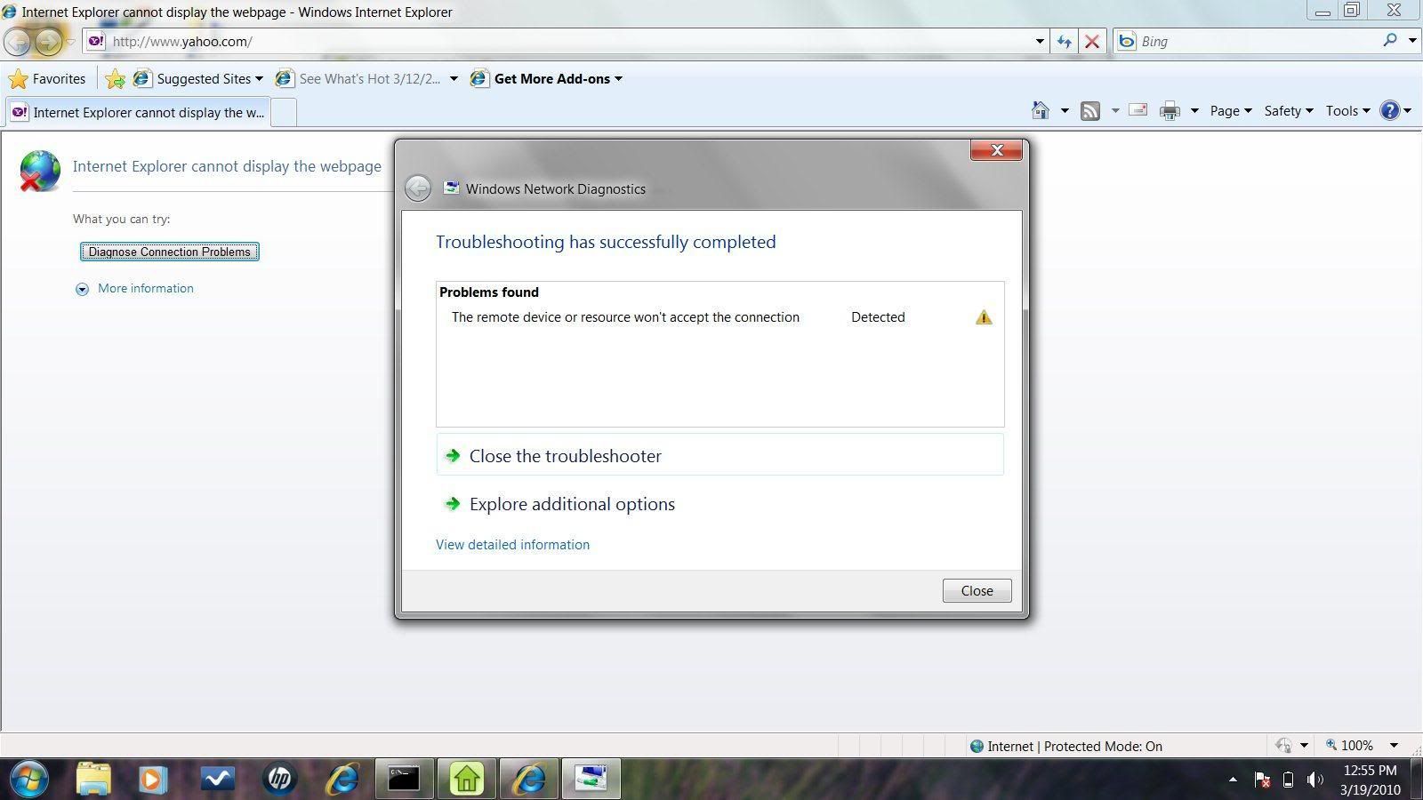The width and height of the screenshot is (1423, 800).
Task: Click the blue Help question mark icon
Action: [1389, 110]
